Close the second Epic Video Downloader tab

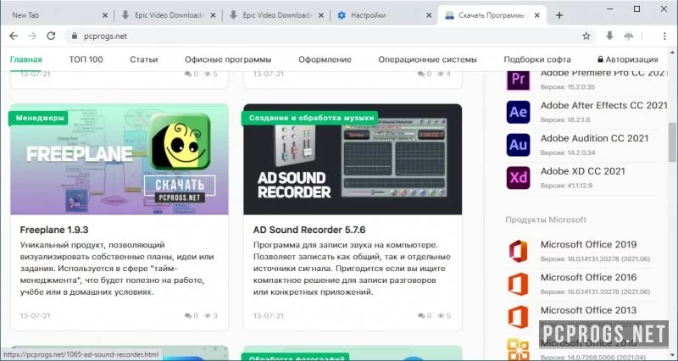coord(321,15)
